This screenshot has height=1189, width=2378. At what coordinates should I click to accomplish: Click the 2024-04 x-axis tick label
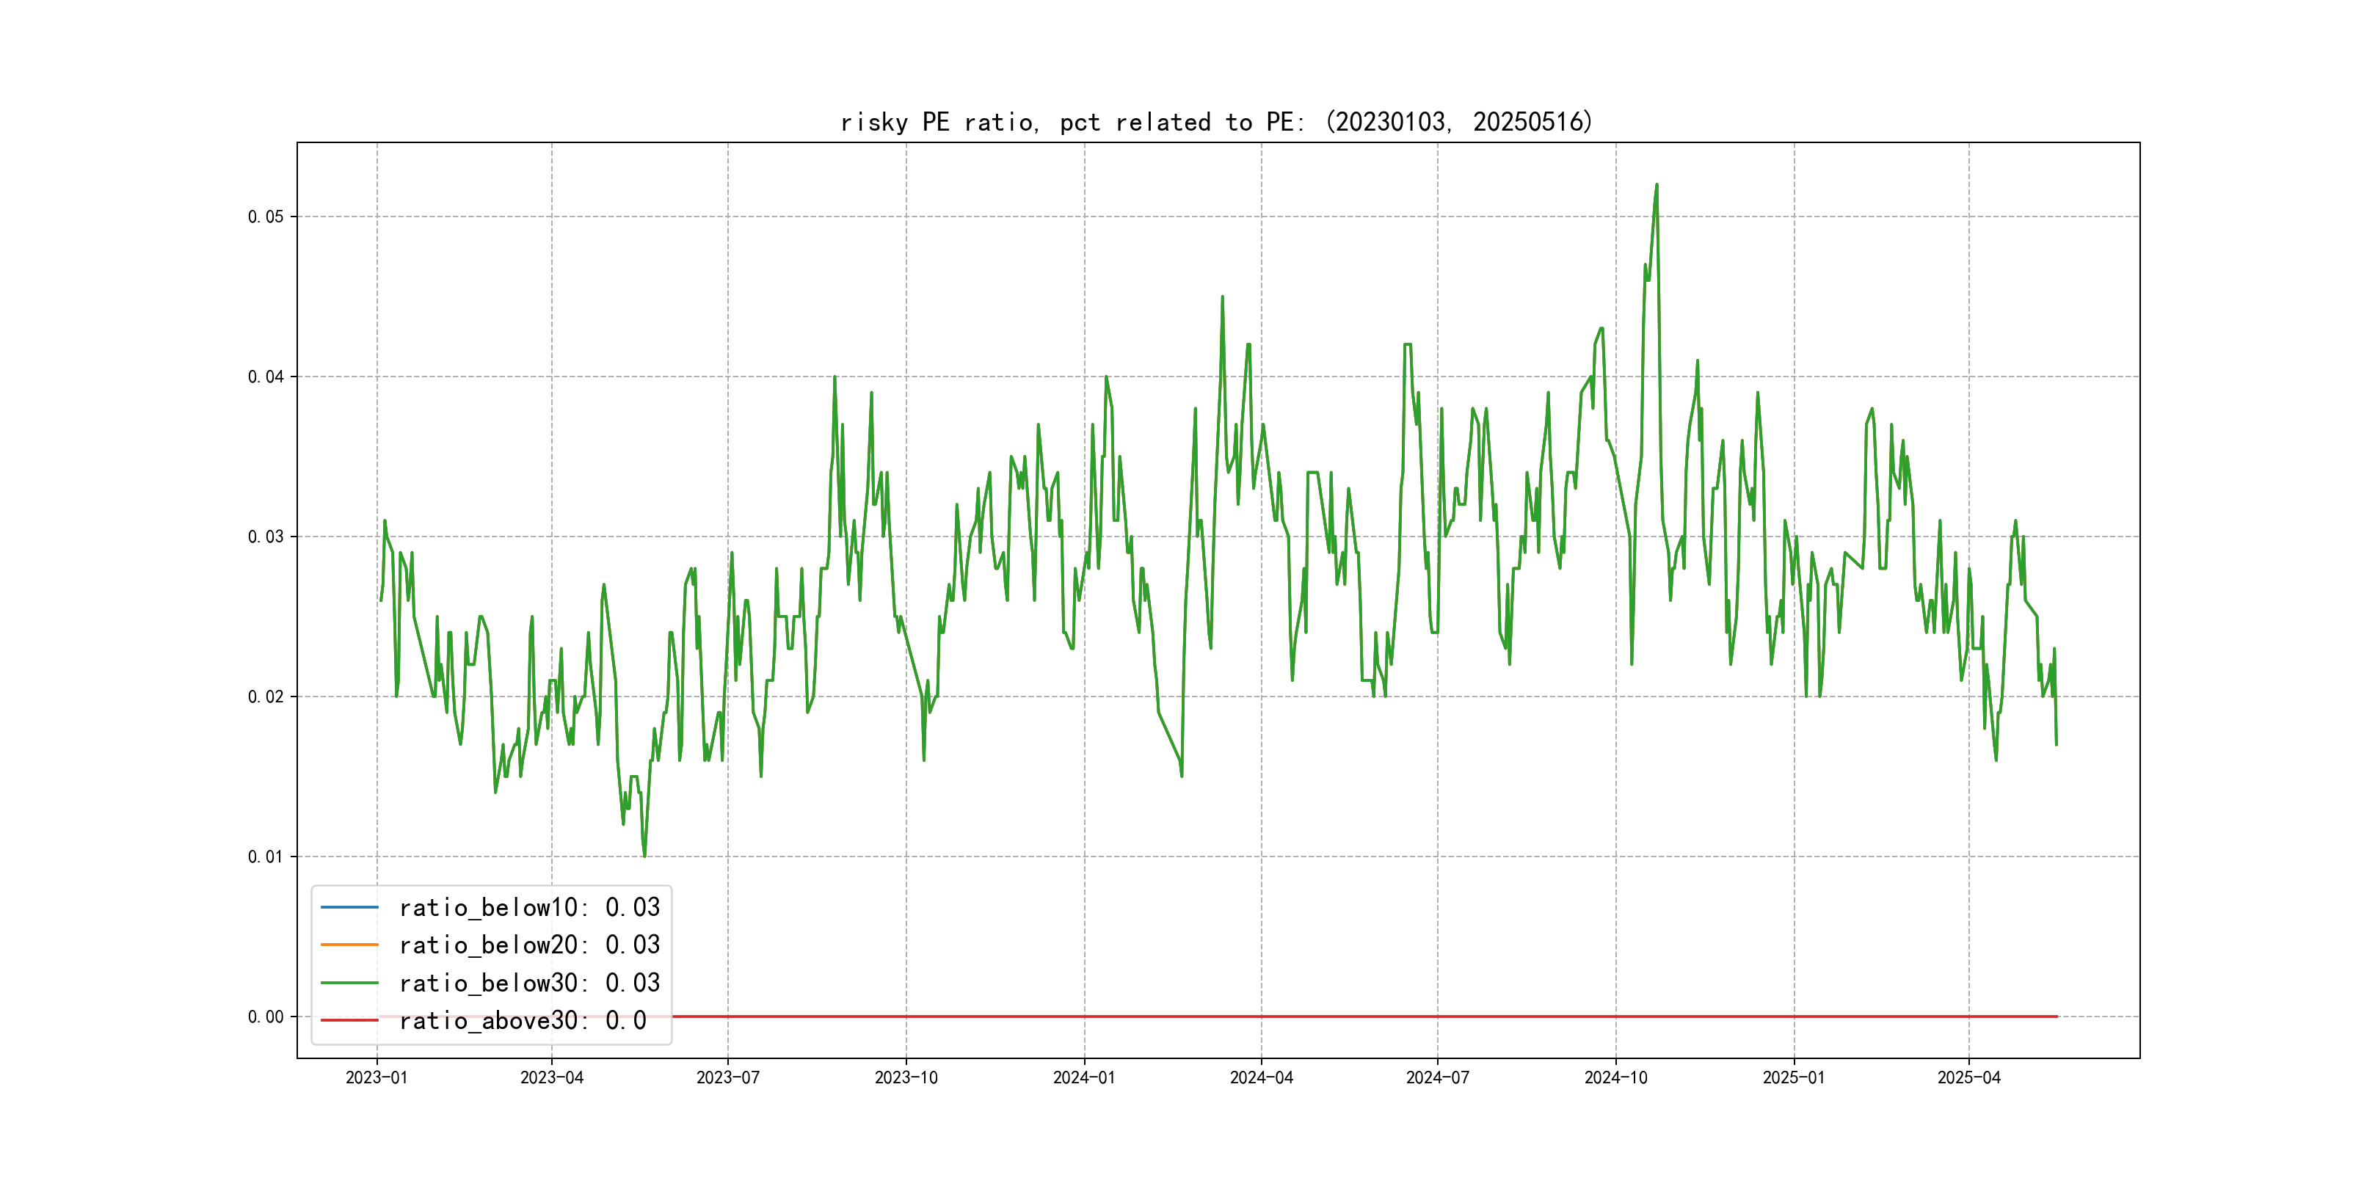tap(1261, 1077)
